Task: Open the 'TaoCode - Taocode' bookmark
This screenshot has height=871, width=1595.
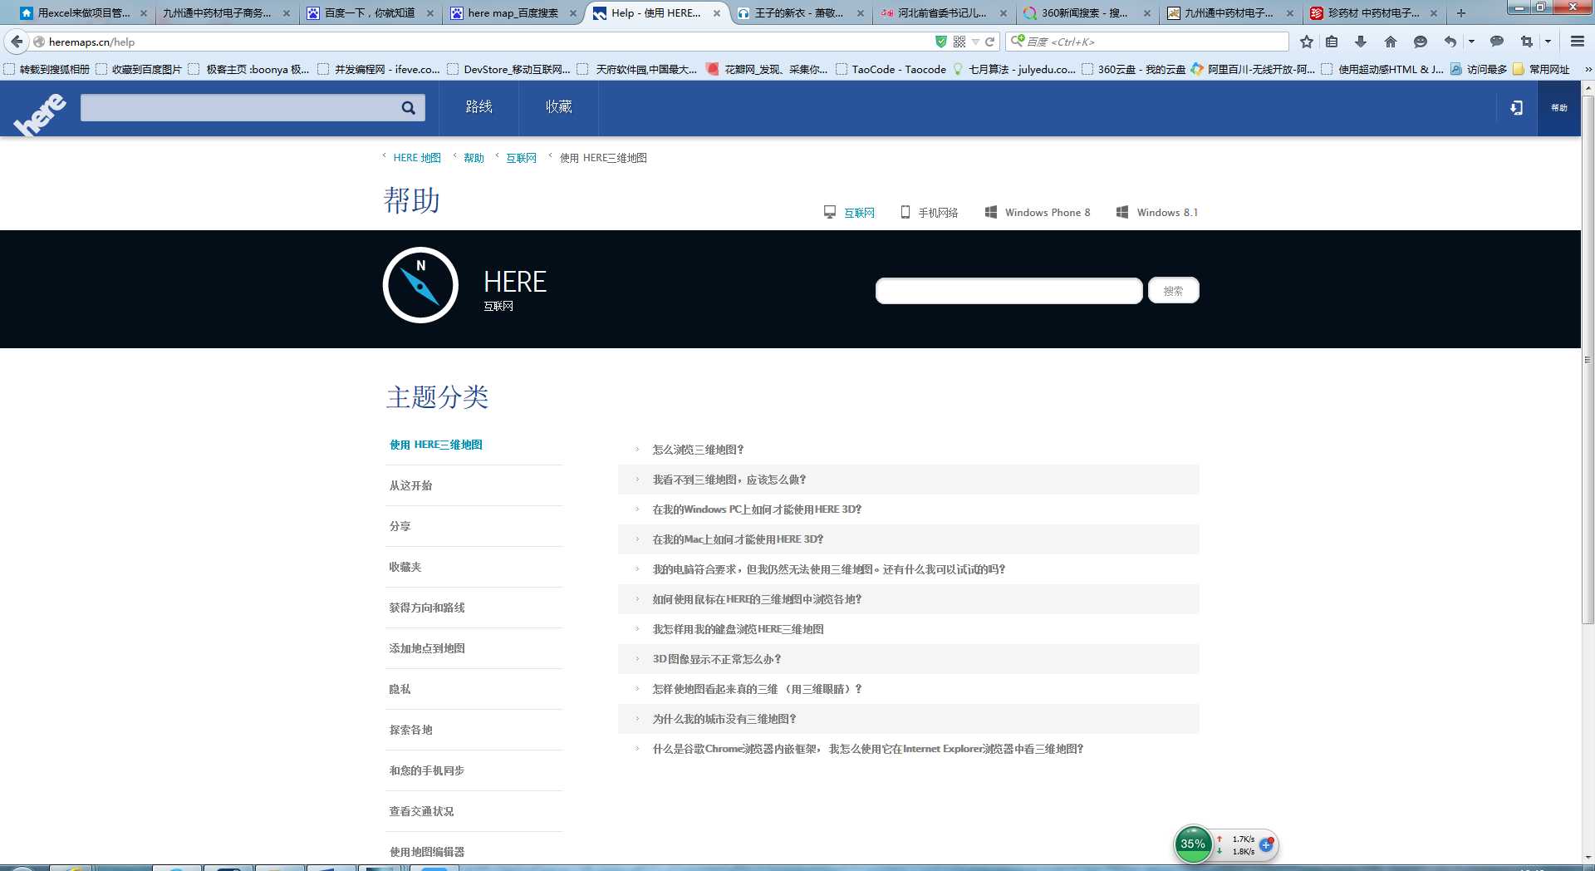Action: 891,70
